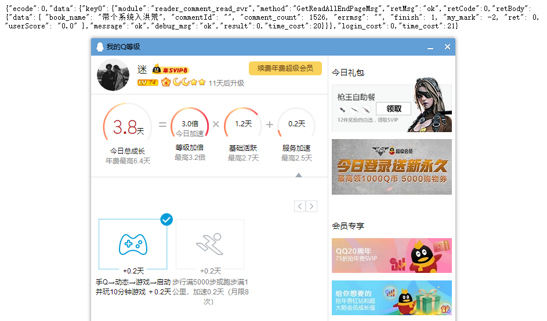The width and height of the screenshot is (547, 321).
Task: Go to previous task page arrow
Action: tap(300, 206)
